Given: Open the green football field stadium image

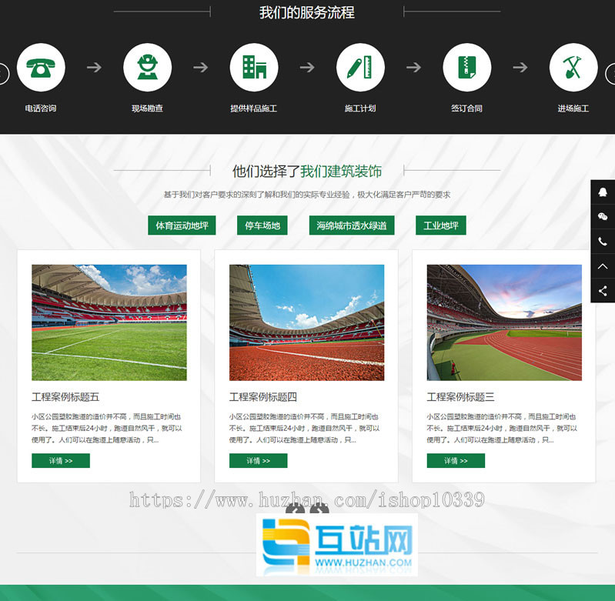Looking at the screenshot, I should (109, 322).
